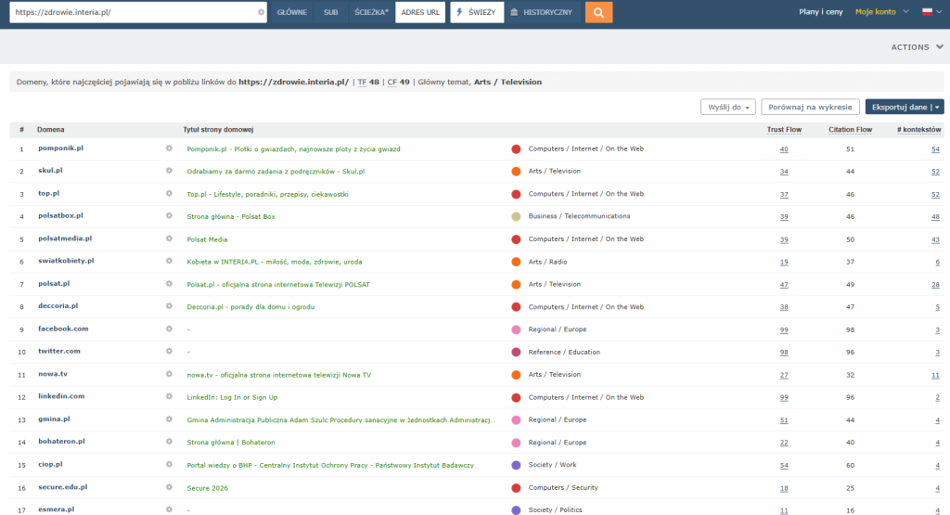This screenshot has width=950, height=515.
Task: Open gear menu for linkedin.com row
Action: [169, 397]
